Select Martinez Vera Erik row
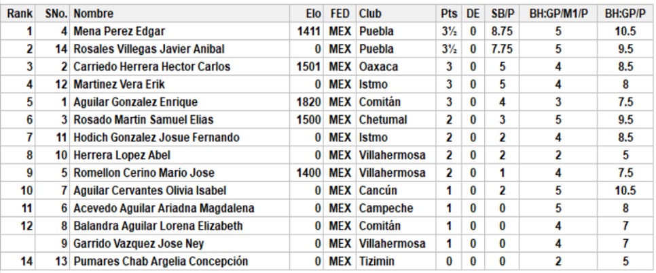 coord(328,84)
